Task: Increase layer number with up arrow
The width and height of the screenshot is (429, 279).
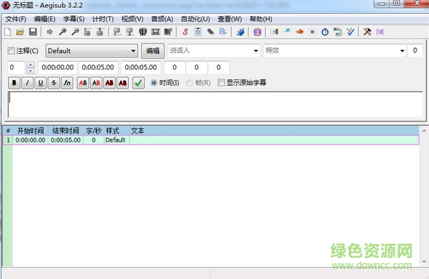Action: point(31,65)
